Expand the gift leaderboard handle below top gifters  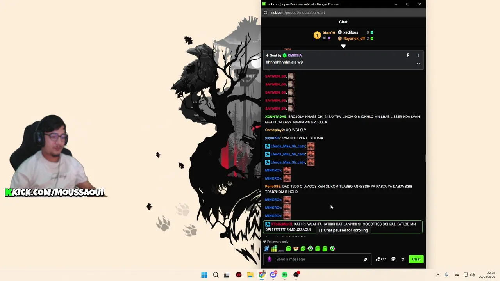pyautogui.click(x=343, y=46)
